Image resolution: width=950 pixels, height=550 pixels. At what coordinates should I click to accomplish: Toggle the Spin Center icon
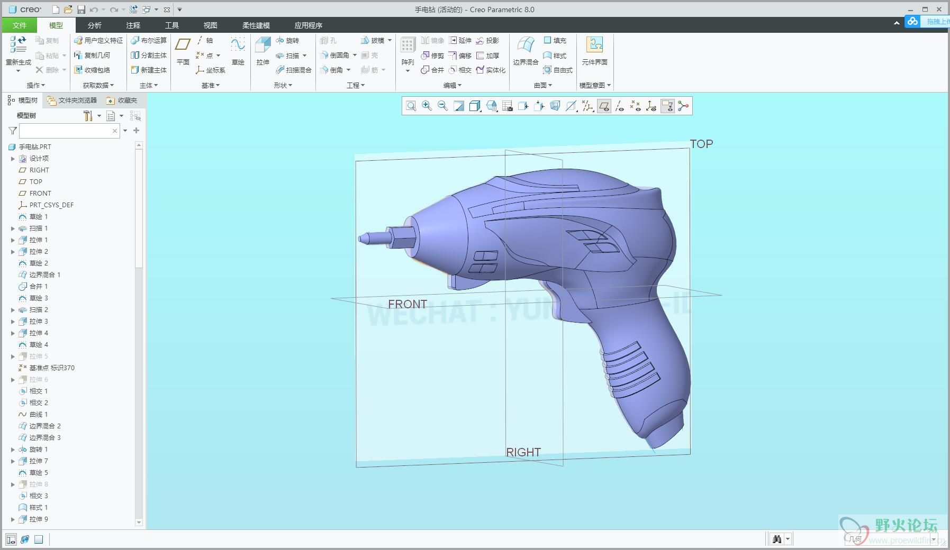pyautogui.click(x=683, y=106)
